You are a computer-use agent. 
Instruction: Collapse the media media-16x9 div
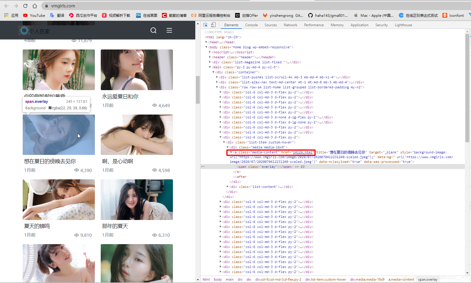click(227, 147)
